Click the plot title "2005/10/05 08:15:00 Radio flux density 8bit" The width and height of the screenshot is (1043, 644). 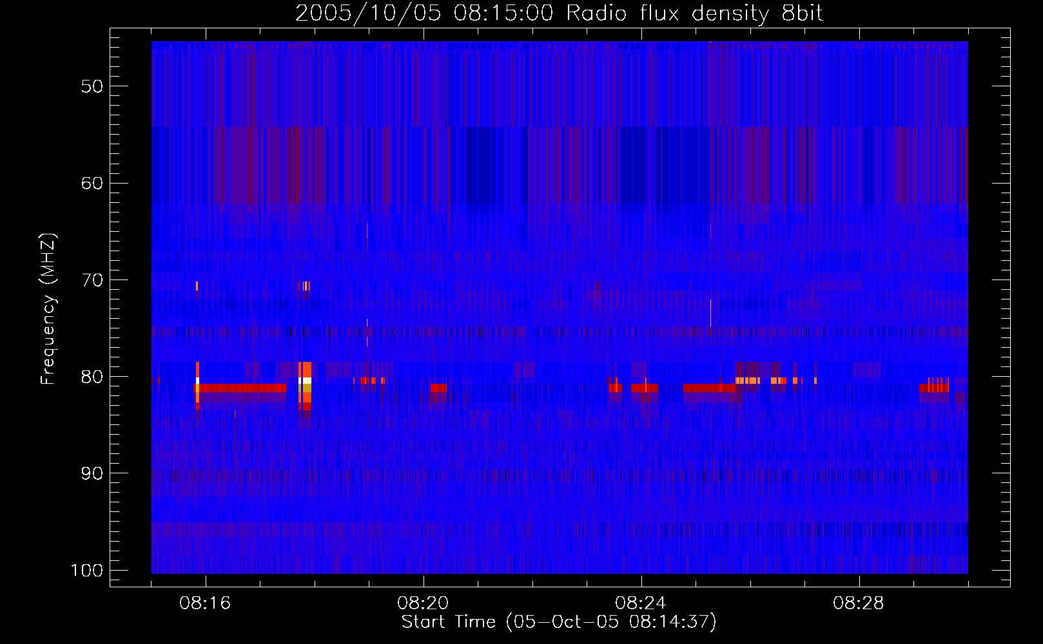coord(559,14)
